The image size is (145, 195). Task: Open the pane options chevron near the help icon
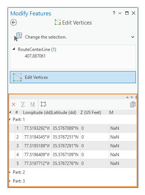(x=120, y=13)
